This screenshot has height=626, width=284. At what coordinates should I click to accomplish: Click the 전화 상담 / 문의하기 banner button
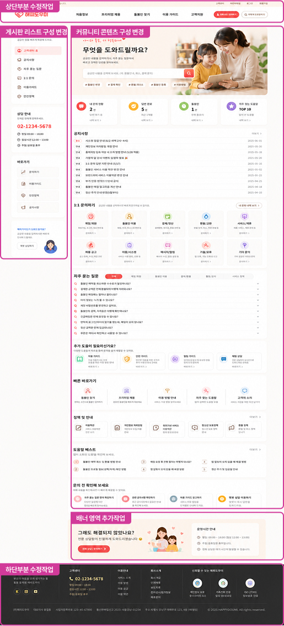94,549
